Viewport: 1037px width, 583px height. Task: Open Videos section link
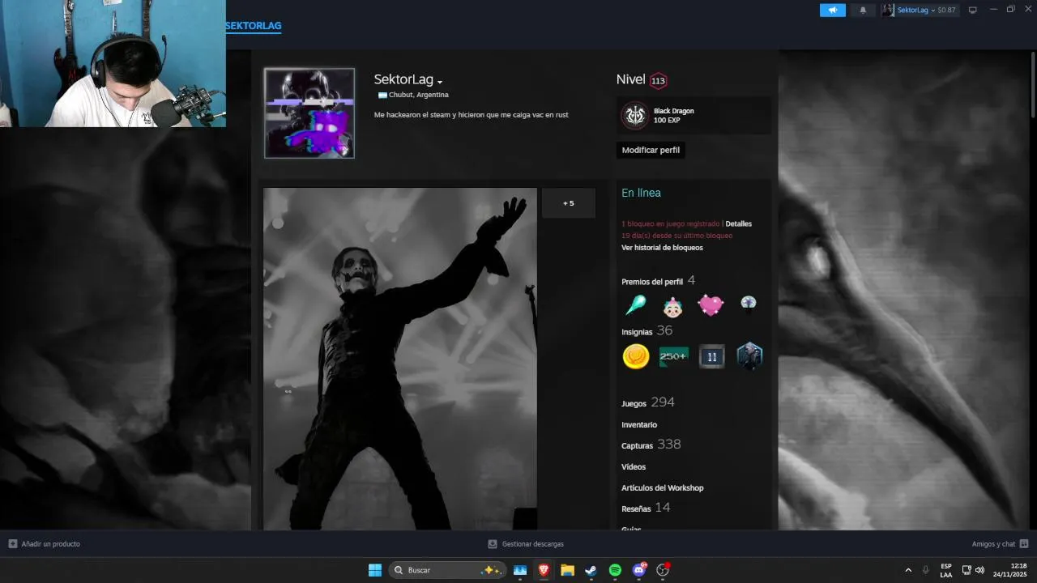click(634, 466)
